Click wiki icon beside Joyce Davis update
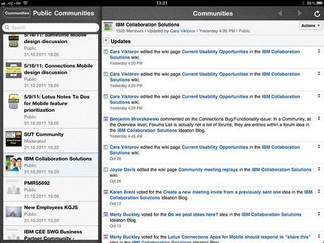This screenshot has height=243, width=324. (106, 170)
